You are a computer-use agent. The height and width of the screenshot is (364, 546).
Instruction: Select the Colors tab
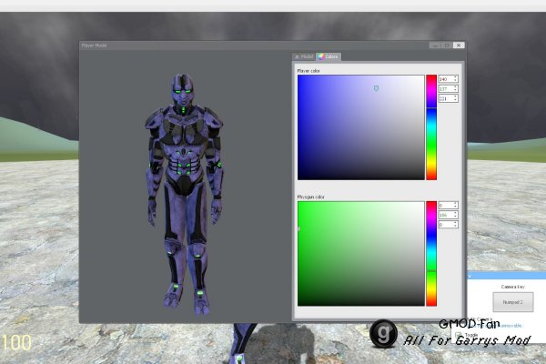(x=329, y=56)
